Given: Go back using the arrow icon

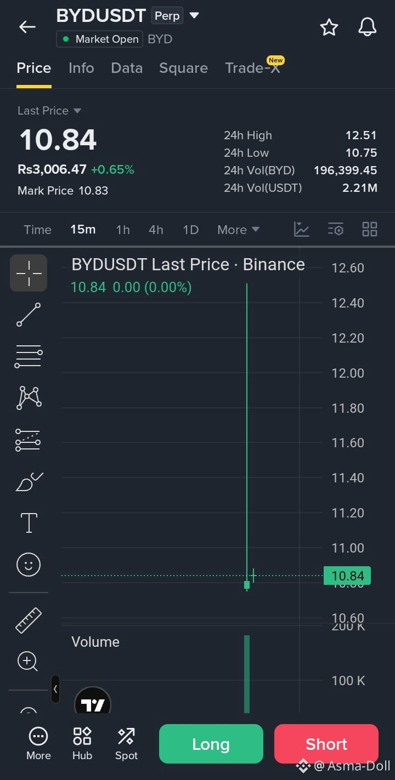Looking at the screenshot, I should coord(27,27).
